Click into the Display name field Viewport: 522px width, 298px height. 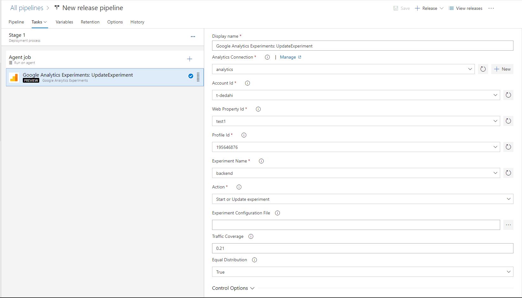363,46
